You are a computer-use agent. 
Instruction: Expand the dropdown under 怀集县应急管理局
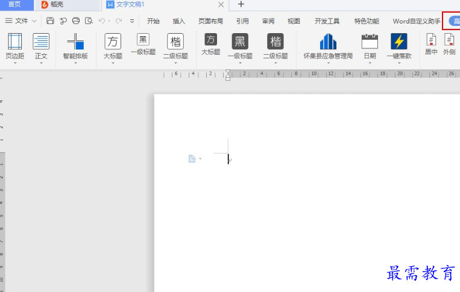pos(329,63)
